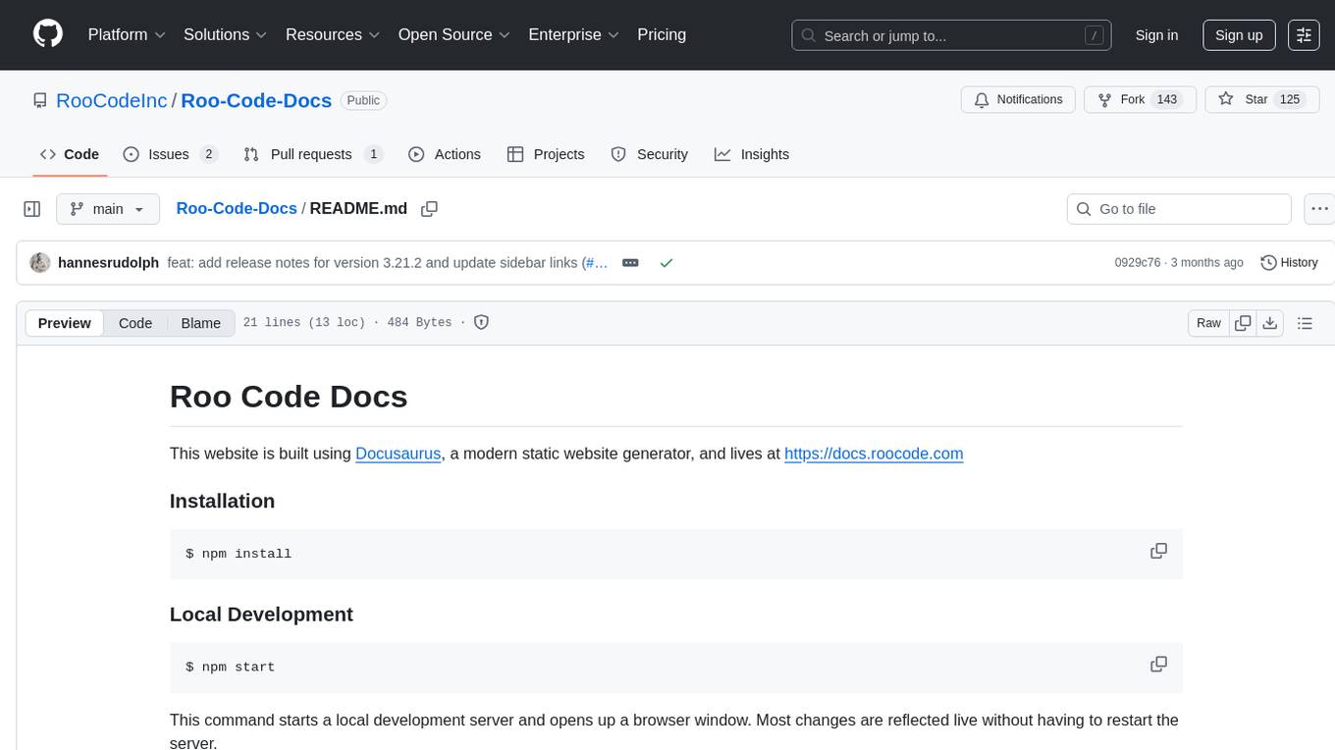Open the Projects tab
This screenshot has height=750, width=1335.
pos(546,154)
